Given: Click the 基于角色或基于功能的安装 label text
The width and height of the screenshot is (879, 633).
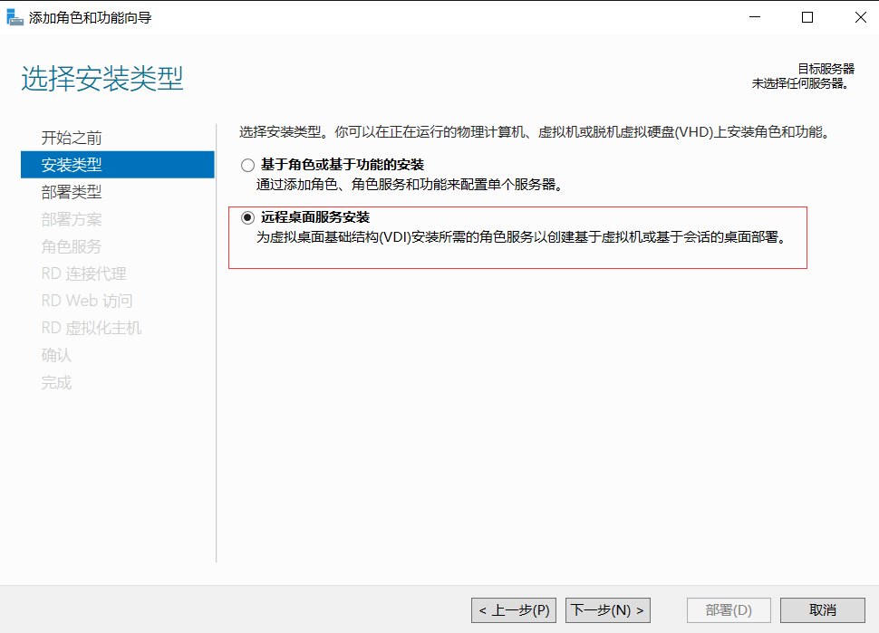Looking at the screenshot, I should pyautogui.click(x=343, y=165).
